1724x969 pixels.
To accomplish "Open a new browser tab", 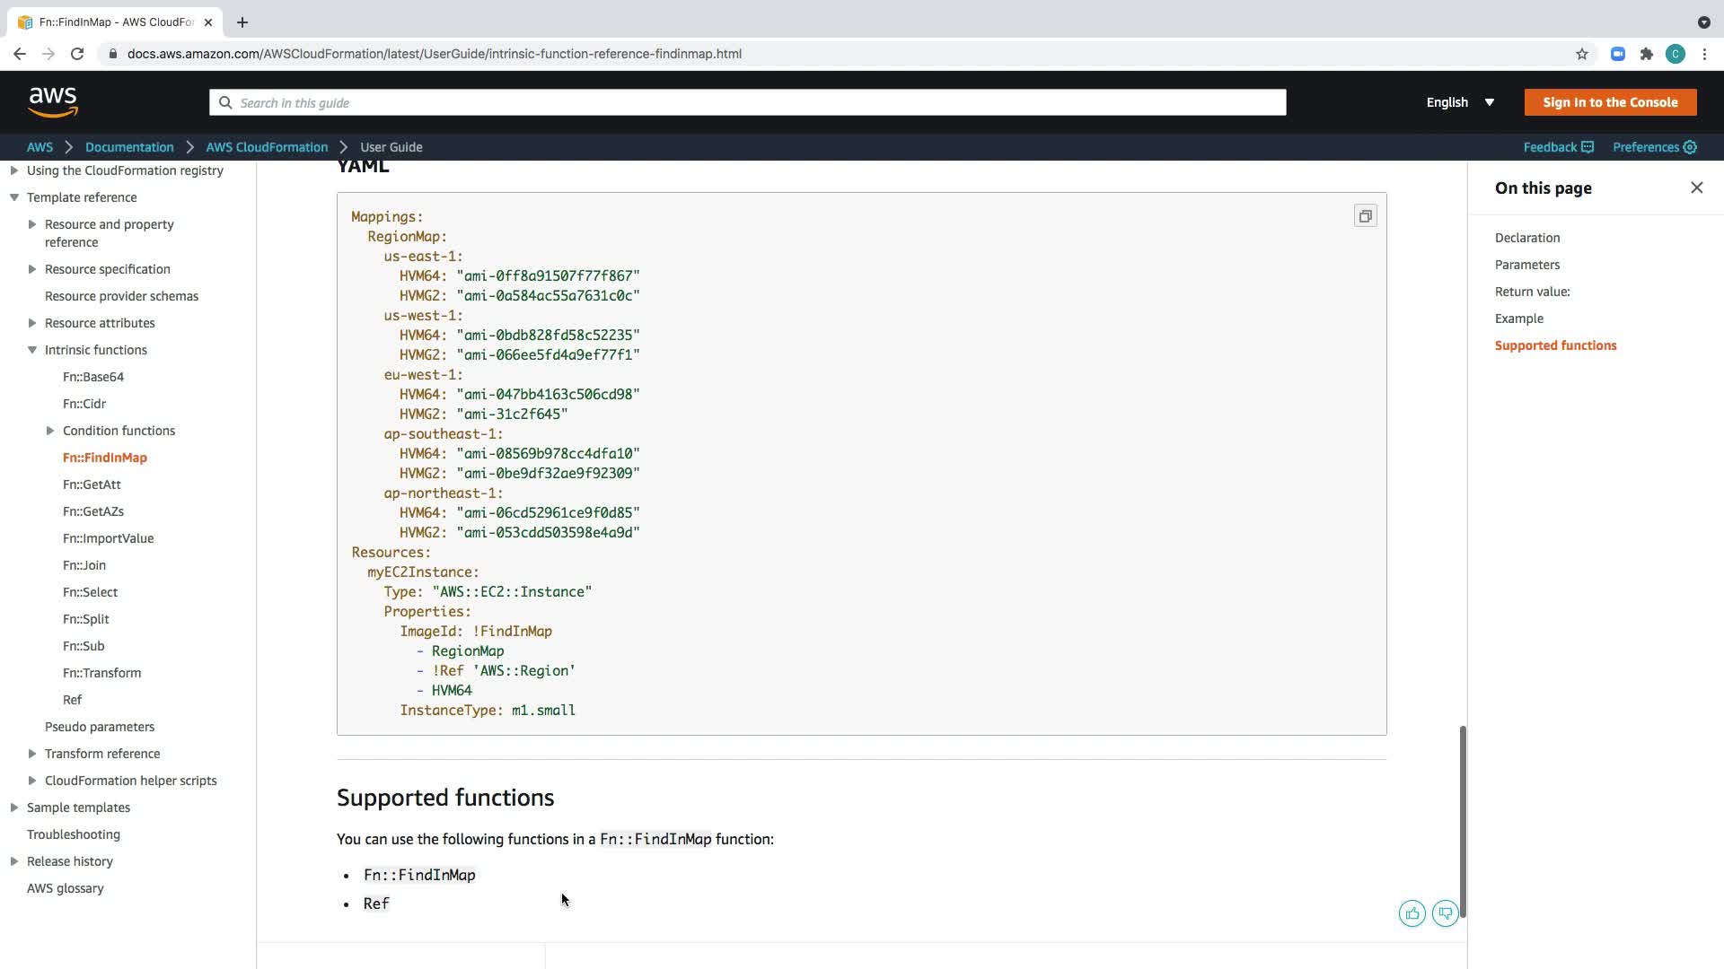I will [x=242, y=22].
